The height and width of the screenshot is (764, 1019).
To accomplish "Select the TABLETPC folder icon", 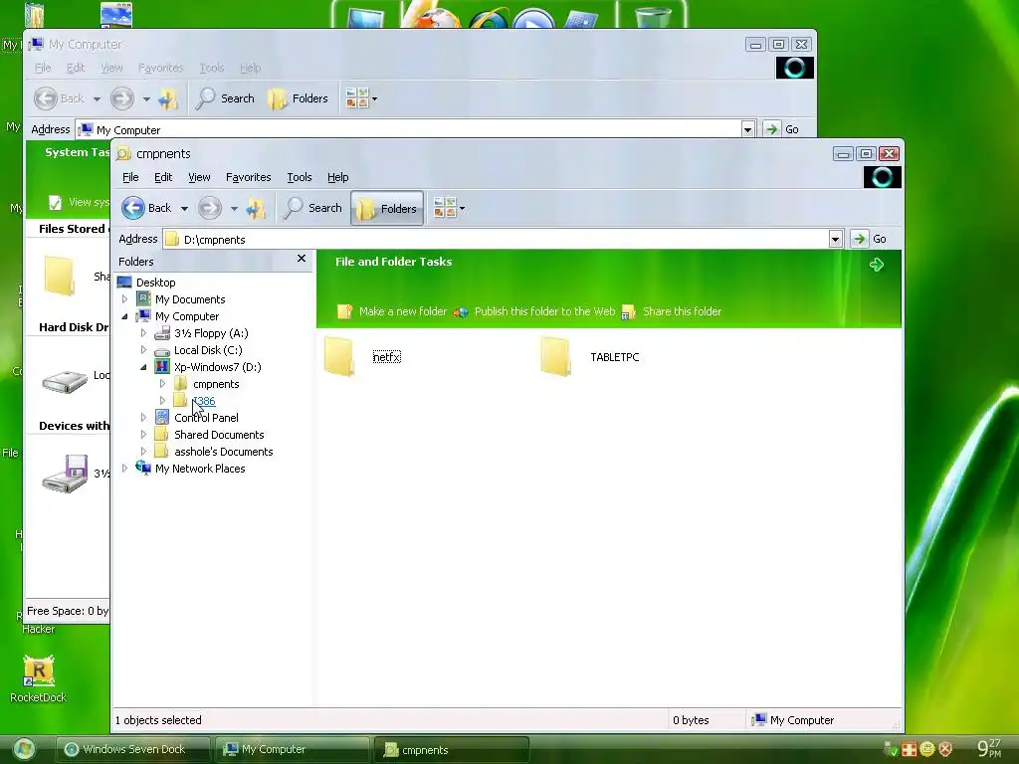I will coord(556,357).
